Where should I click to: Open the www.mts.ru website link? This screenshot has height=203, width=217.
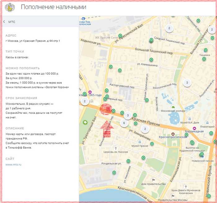[x=13, y=165]
